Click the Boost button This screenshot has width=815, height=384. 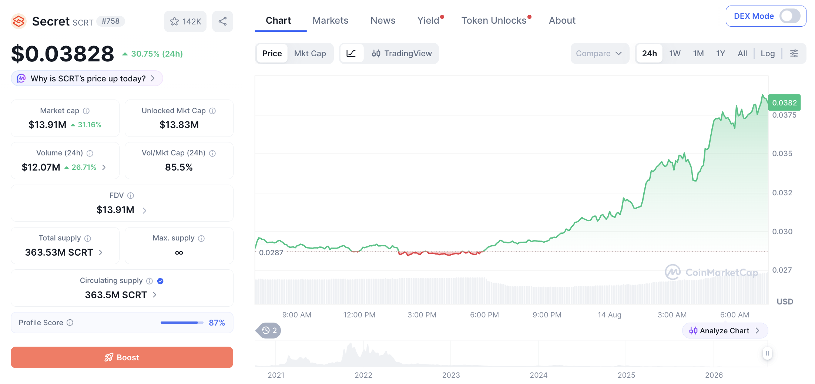point(122,357)
